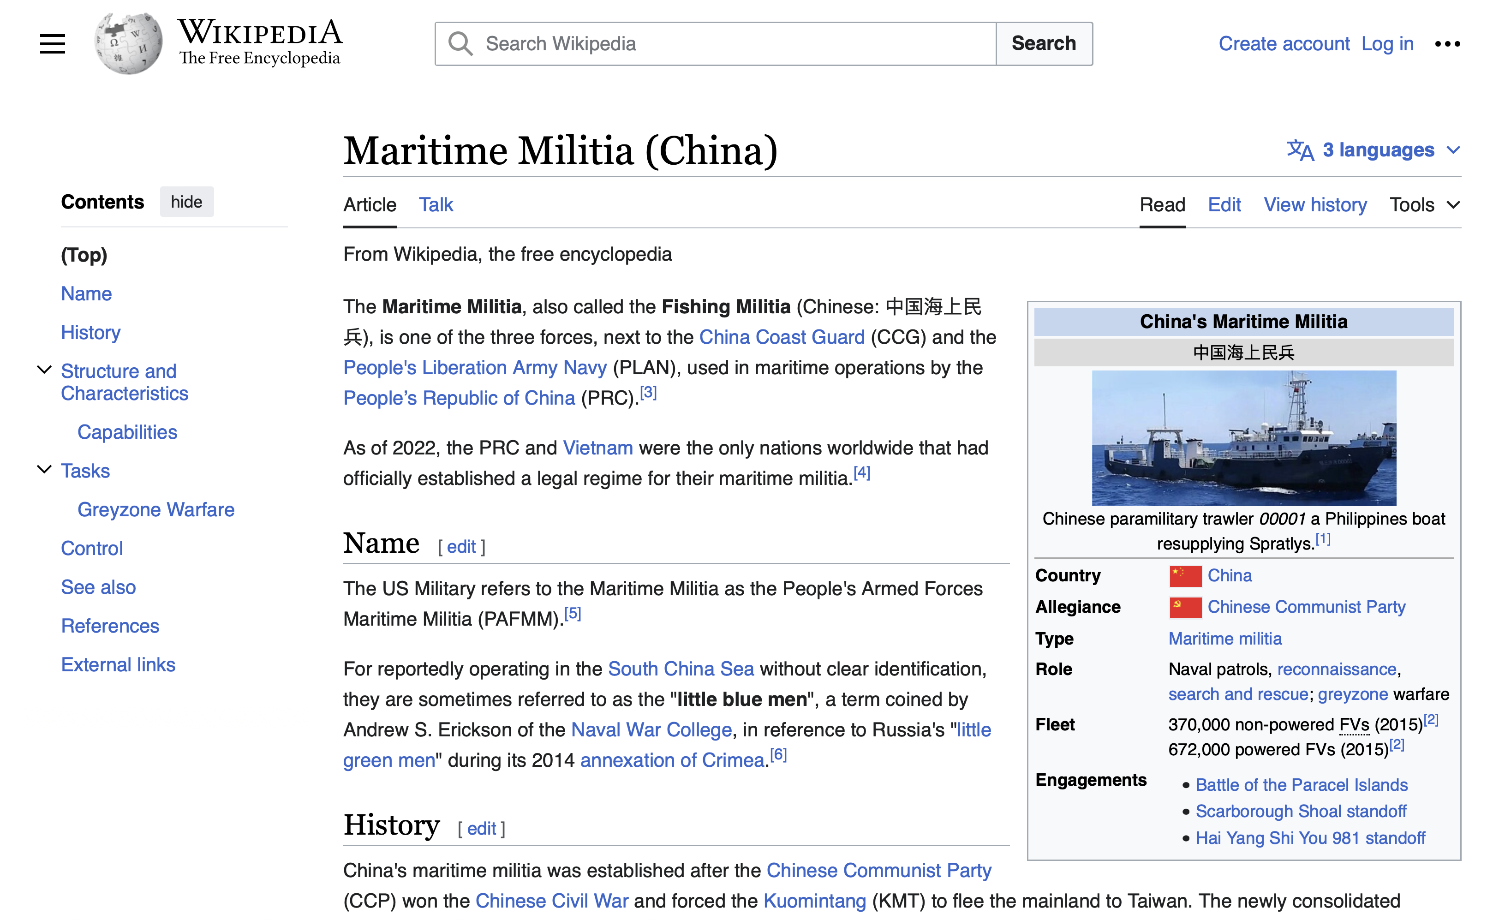
Task: Collapse Structure and Characteristics section arrow
Action: (44, 370)
